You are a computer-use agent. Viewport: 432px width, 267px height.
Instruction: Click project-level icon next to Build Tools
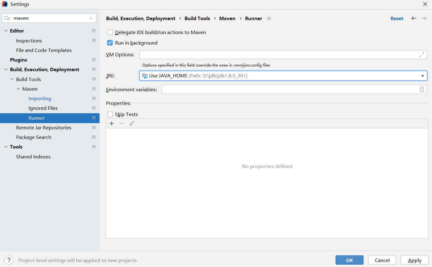tap(94, 79)
